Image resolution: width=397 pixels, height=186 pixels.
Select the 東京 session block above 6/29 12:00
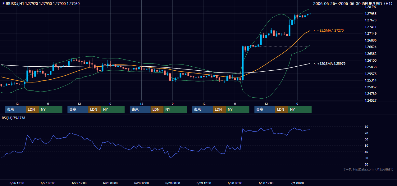point(203,109)
